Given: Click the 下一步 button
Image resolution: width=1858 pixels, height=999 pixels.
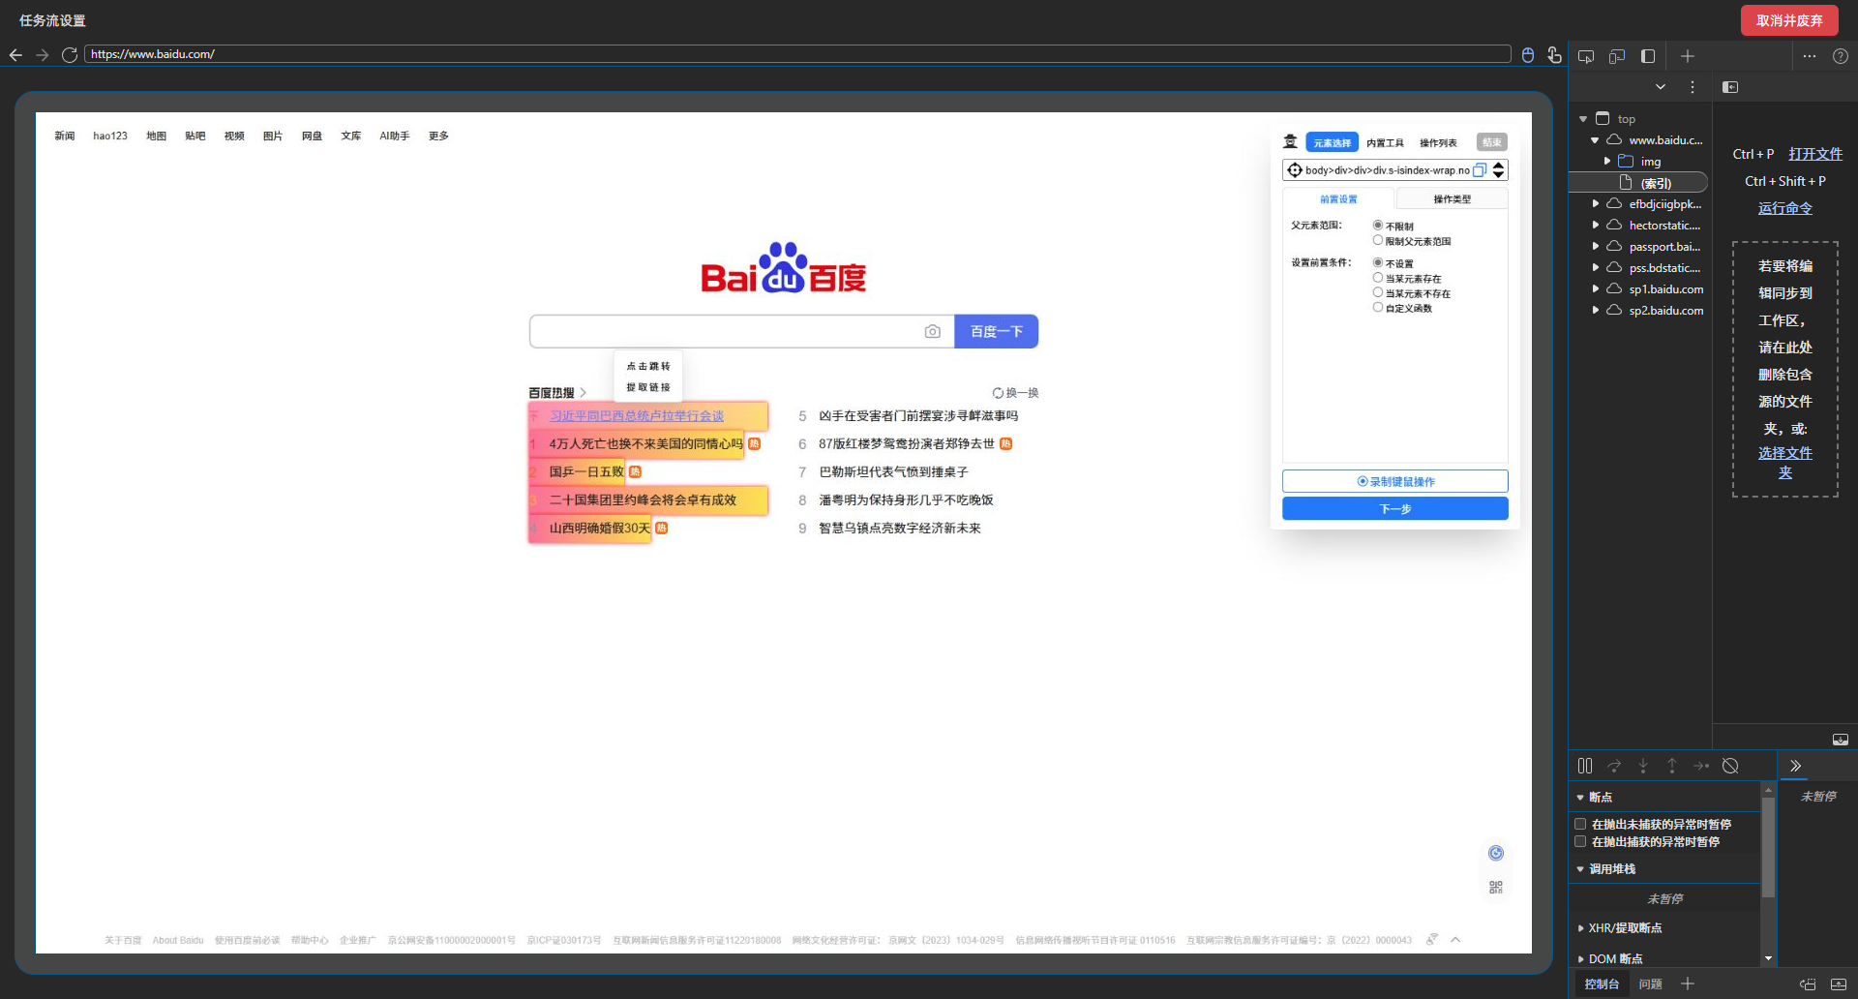Looking at the screenshot, I should point(1395,508).
